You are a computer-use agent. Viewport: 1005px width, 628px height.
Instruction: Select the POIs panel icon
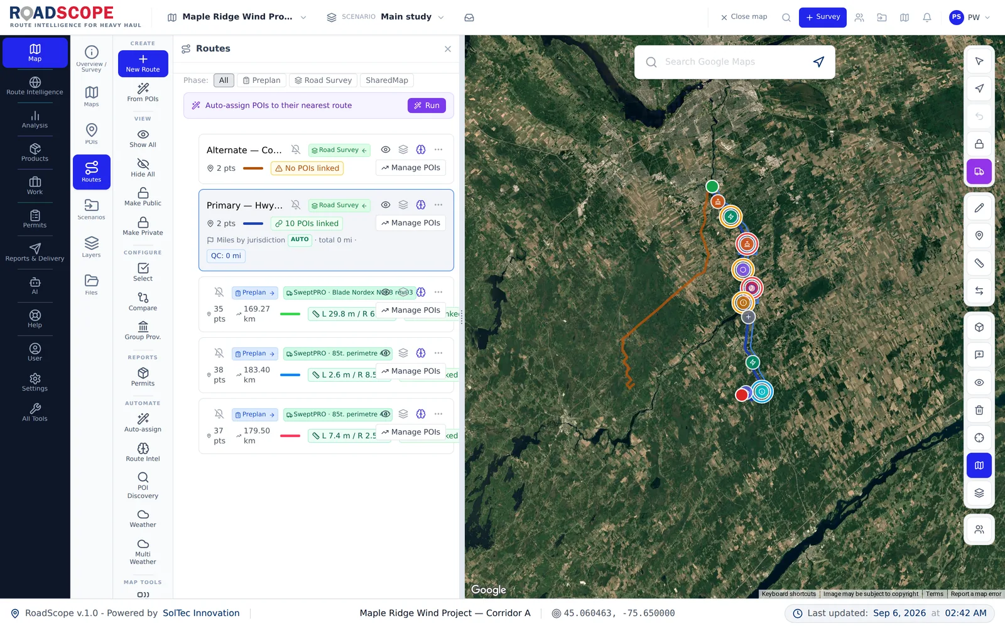pyautogui.click(x=91, y=134)
